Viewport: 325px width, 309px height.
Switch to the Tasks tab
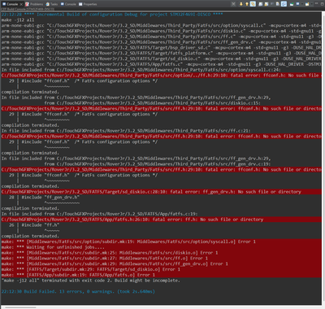click(x=52, y=4)
